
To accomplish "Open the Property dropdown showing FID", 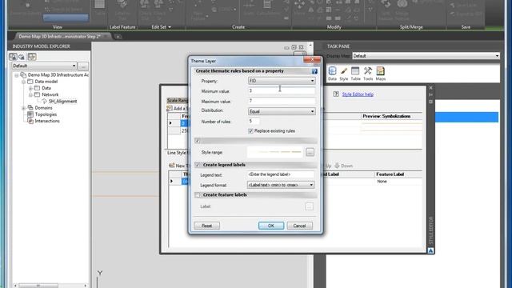I will click(x=282, y=81).
